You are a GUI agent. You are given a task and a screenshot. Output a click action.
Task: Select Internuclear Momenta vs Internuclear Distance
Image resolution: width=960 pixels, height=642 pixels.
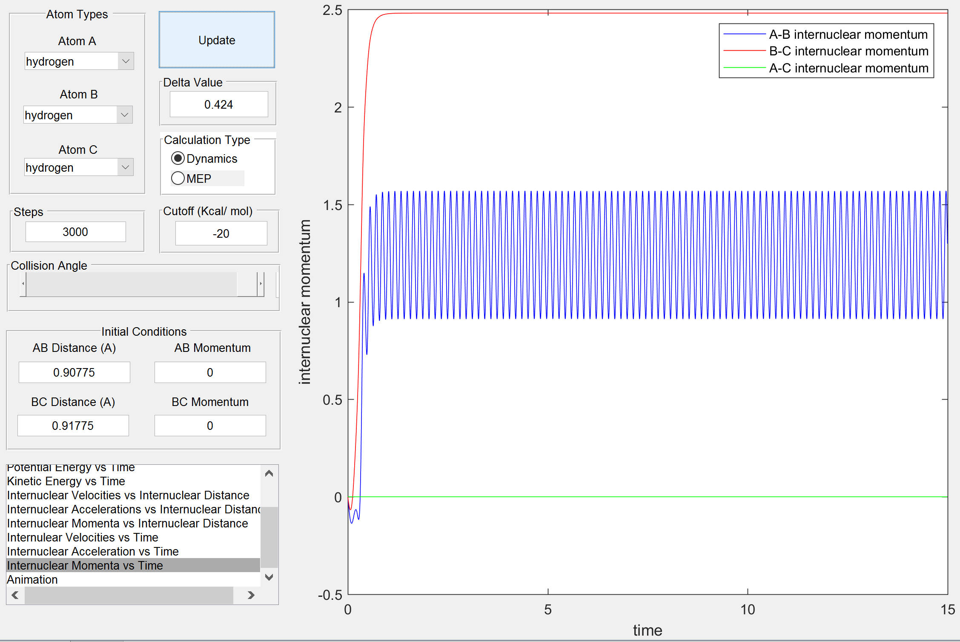(x=127, y=523)
